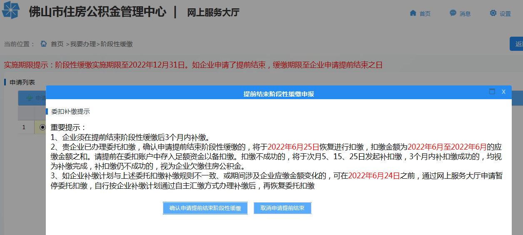Click the blue 返回 button at right edge
Viewport: 523px width, 235px height.
(517, 44)
